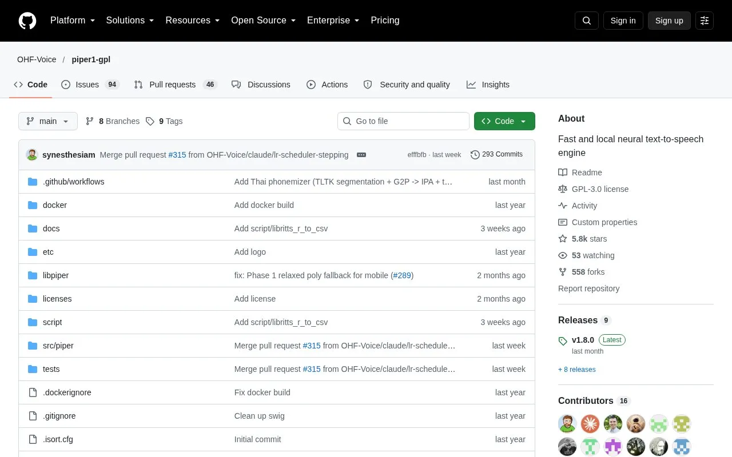Image resolution: width=732 pixels, height=457 pixels.
Task: Open the green Code dropdown button
Action: coord(504,121)
